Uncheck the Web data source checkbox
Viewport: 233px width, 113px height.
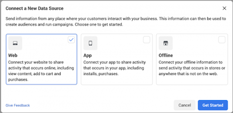click(x=71, y=40)
